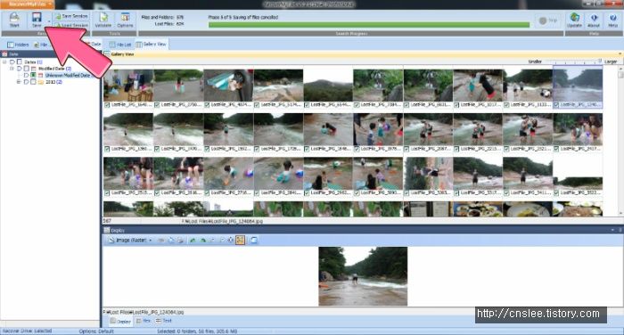Image resolution: width=624 pixels, height=335 pixels.
Task: Click the Date panel header icon
Action: (x=4, y=54)
